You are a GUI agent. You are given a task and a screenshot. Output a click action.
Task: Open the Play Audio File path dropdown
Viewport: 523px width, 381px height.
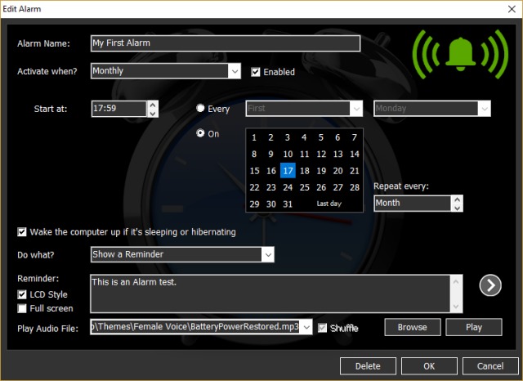pos(306,327)
